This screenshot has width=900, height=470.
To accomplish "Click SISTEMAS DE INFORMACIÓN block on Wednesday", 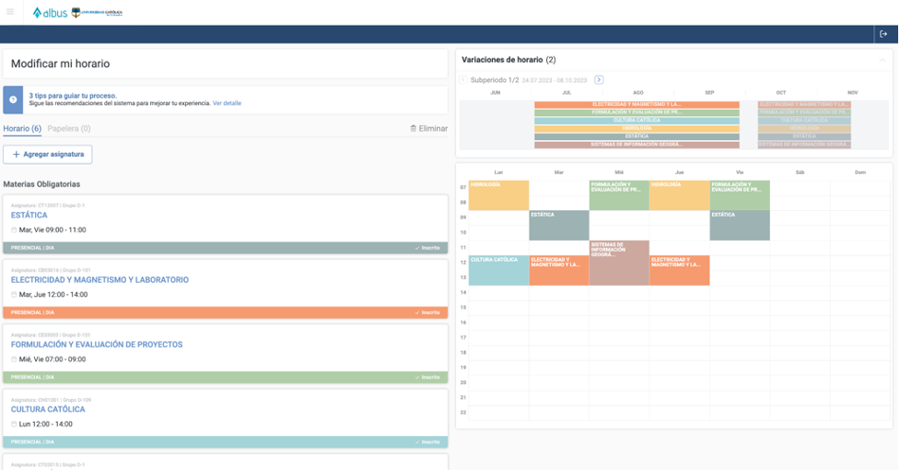I will (619, 264).
